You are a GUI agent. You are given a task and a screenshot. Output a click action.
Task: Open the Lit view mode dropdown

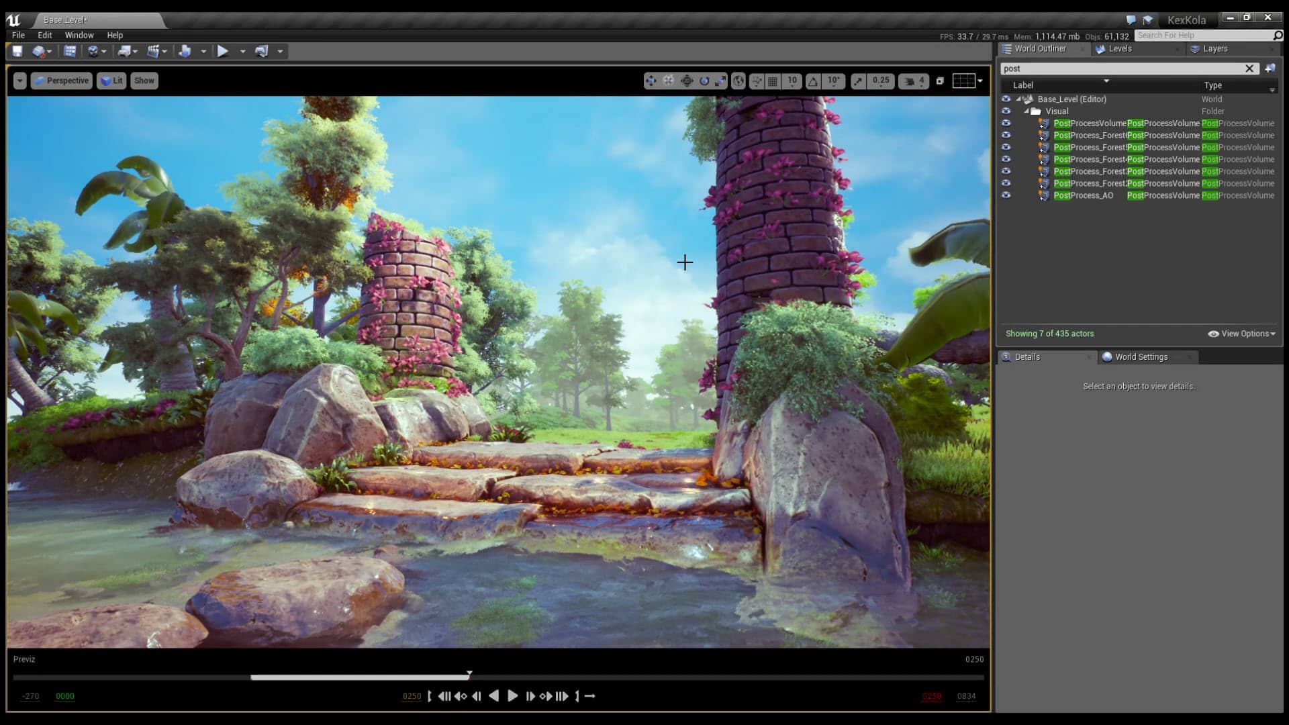click(111, 81)
